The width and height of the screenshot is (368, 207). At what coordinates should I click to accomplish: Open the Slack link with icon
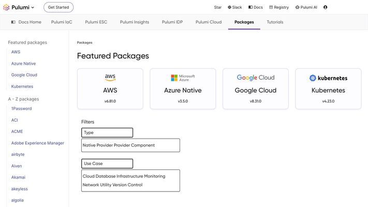pyautogui.click(x=234, y=7)
